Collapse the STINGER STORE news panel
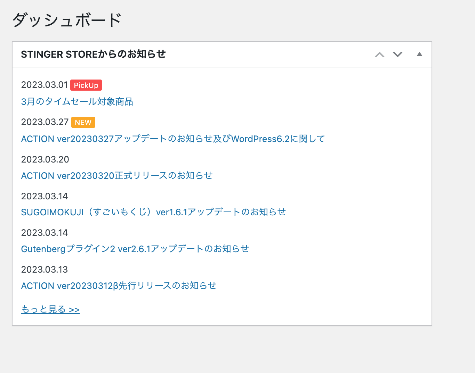 coord(419,54)
